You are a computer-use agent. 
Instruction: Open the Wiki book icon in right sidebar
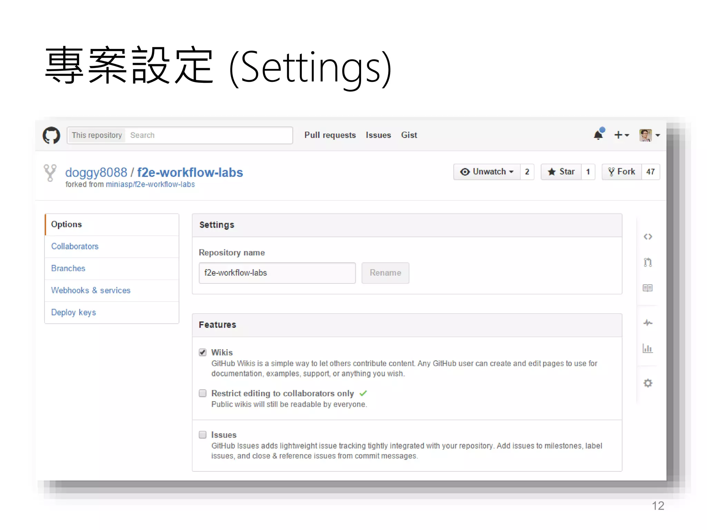(x=648, y=288)
